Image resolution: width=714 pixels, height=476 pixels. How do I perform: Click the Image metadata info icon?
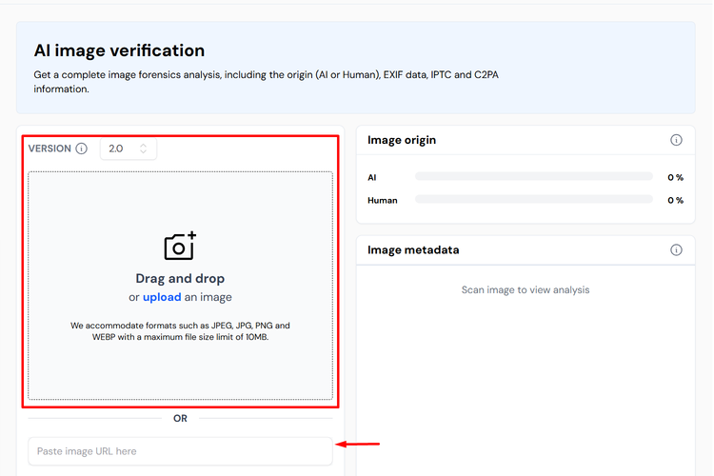click(676, 249)
